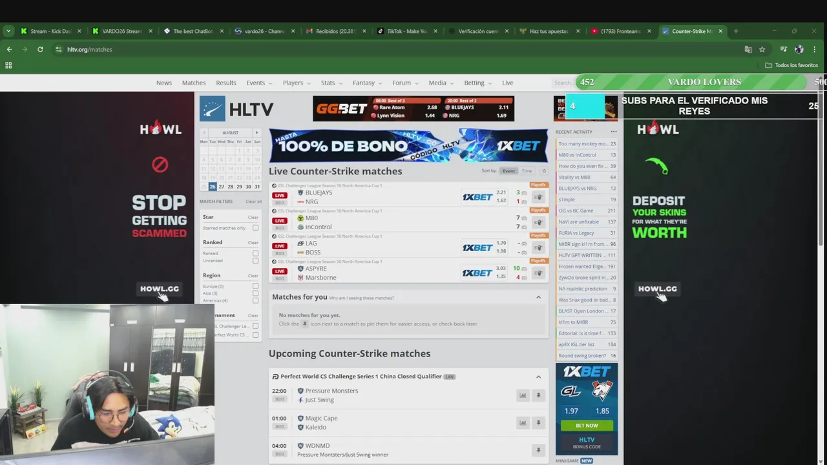The width and height of the screenshot is (827, 465).
Task: Open a new browser tab with the plus
Action: pyautogui.click(x=736, y=31)
